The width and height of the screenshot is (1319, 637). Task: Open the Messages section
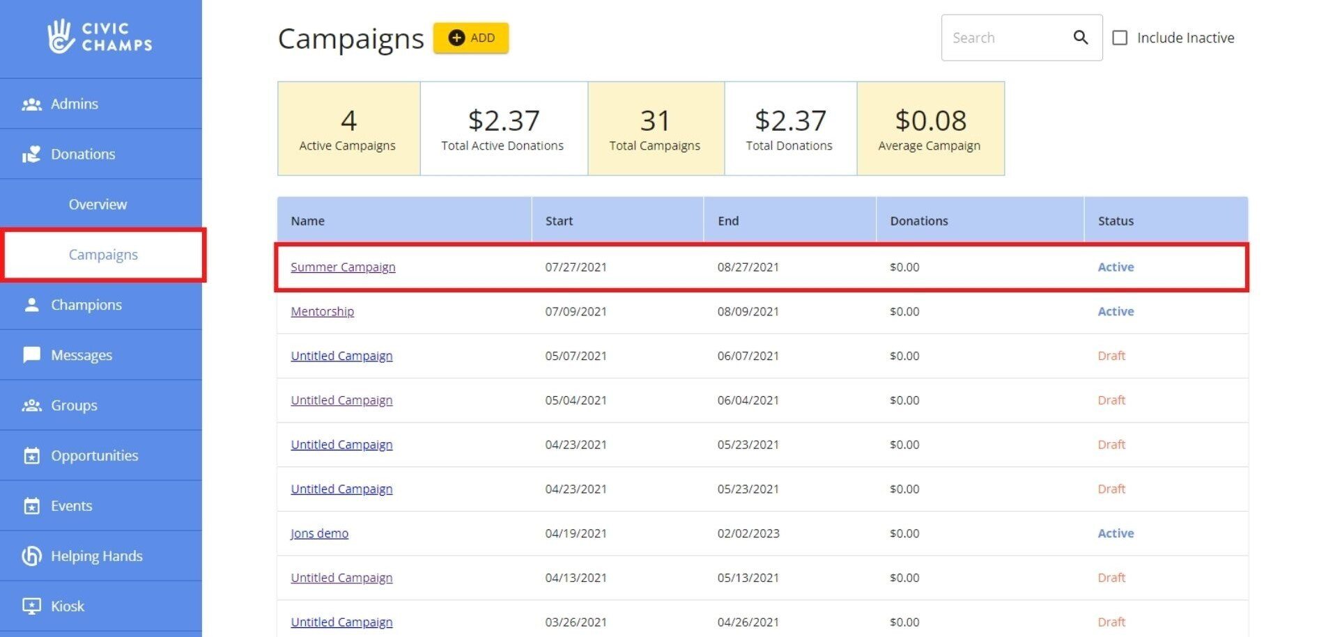pyautogui.click(x=101, y=355)
